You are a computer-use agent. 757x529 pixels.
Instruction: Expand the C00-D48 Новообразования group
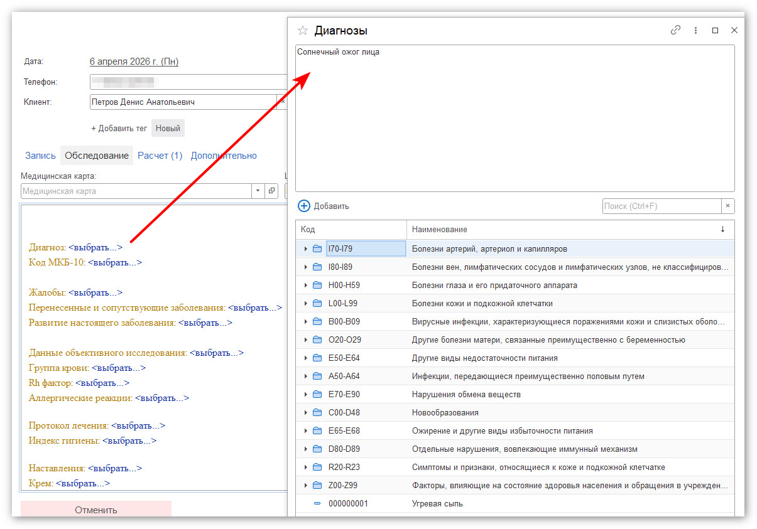click(306, 413)
